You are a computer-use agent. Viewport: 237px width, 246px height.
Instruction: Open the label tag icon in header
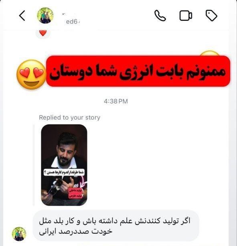tap(211, 15)
